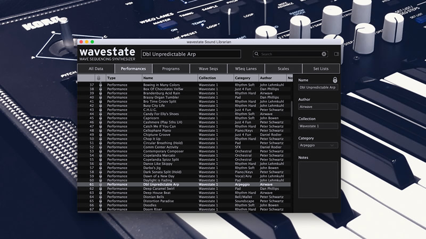Click lock icon on row 50
426x239 pixels.
(101, 139)
